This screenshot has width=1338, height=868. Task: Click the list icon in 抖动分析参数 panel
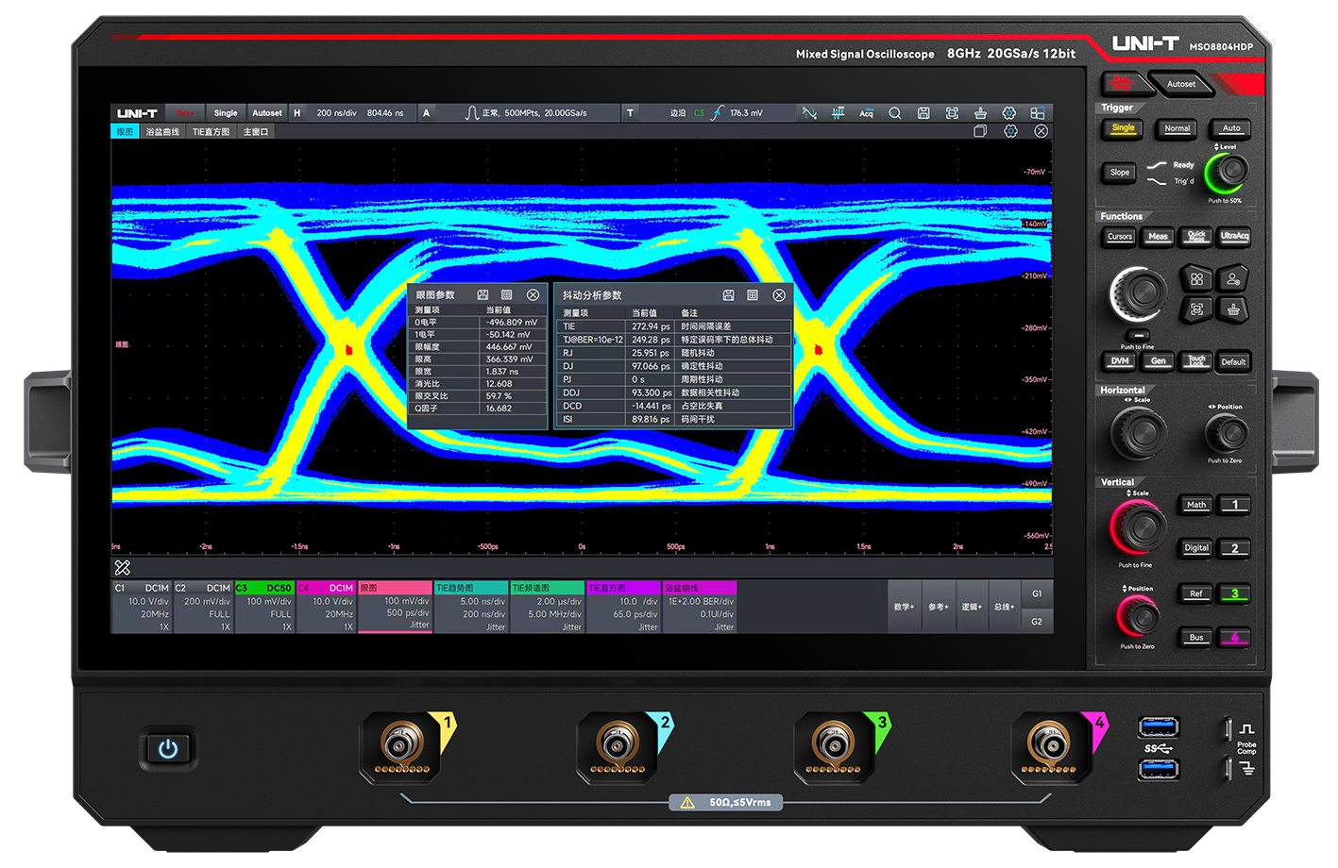[753, 295]
